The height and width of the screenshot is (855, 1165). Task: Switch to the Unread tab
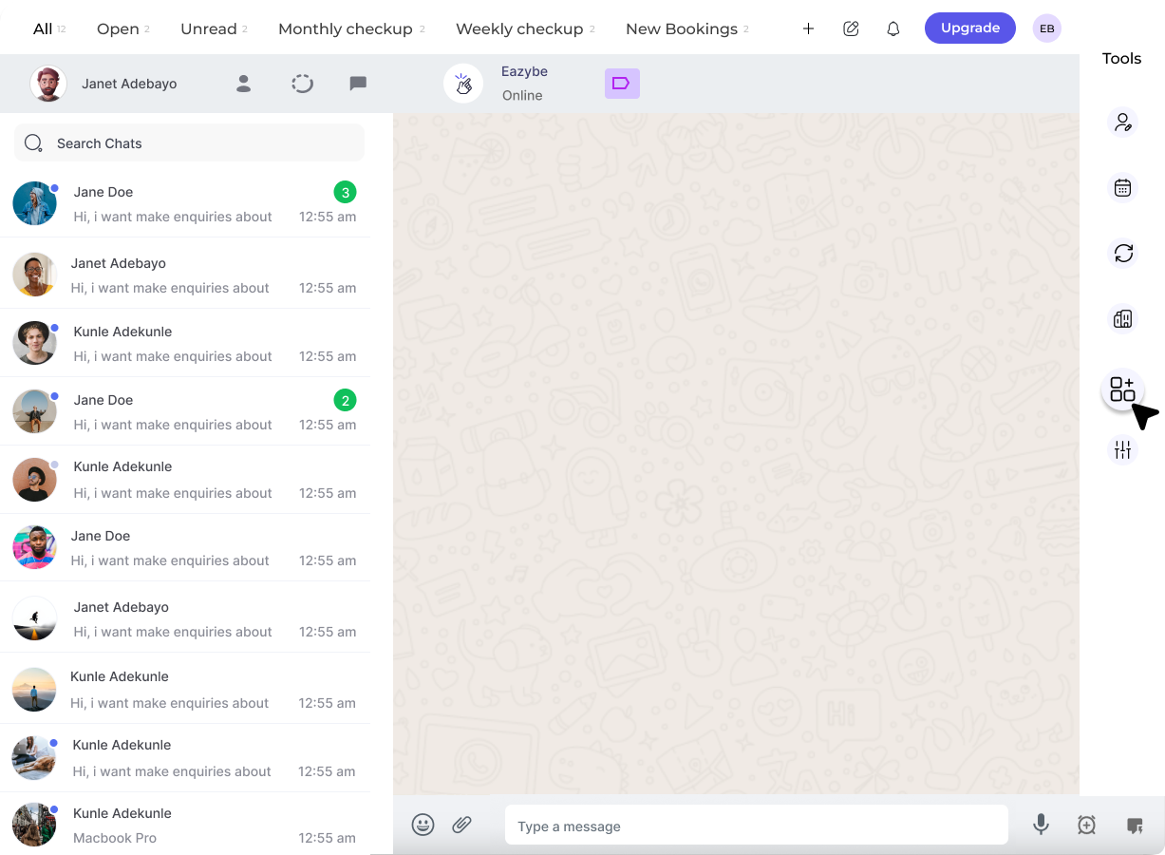click(x=208, y=28)
